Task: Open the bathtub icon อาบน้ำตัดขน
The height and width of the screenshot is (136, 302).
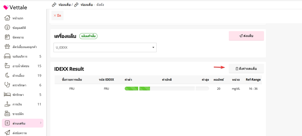Action: (7, 66)
